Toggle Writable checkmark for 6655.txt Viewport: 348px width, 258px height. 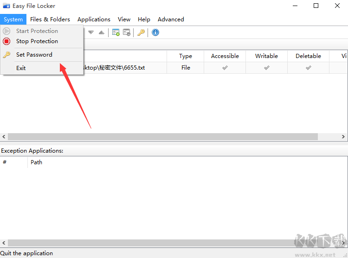[x=266, y=68]
